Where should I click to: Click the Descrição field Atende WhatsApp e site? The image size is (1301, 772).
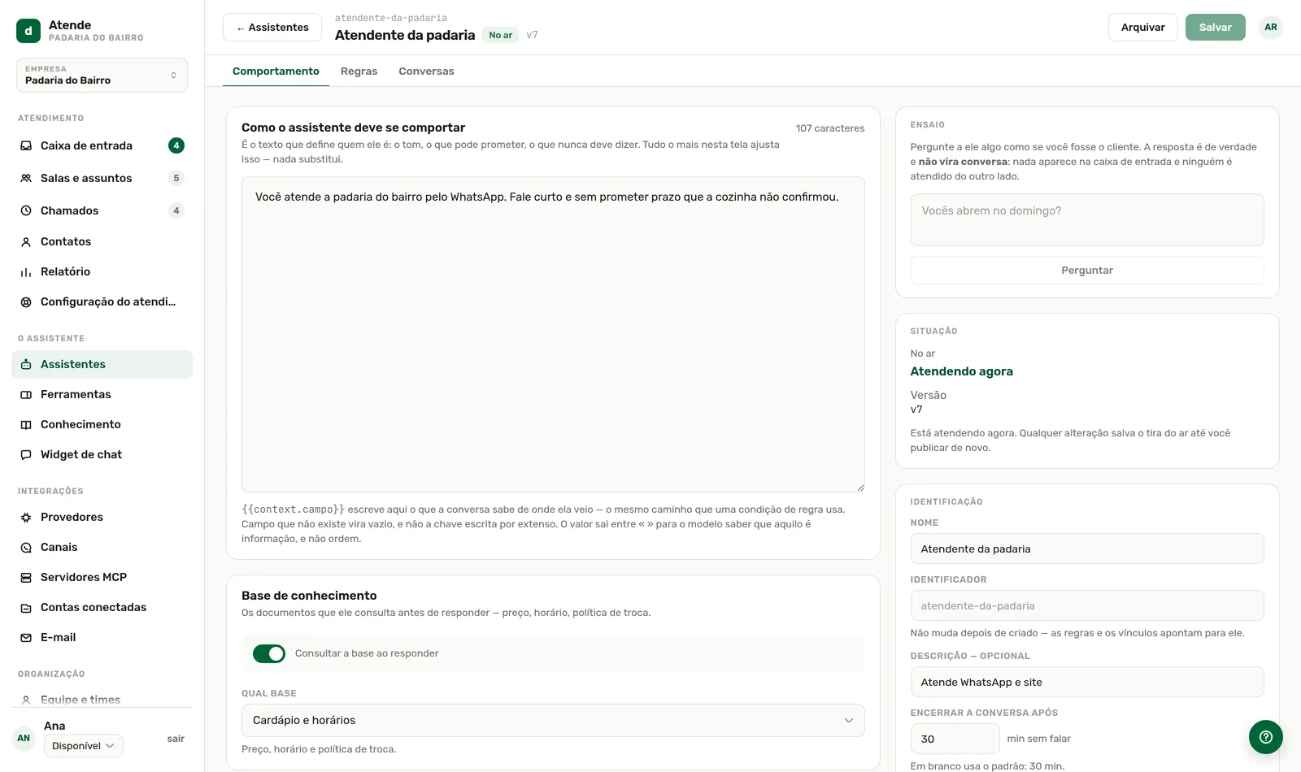[1087, 682]
